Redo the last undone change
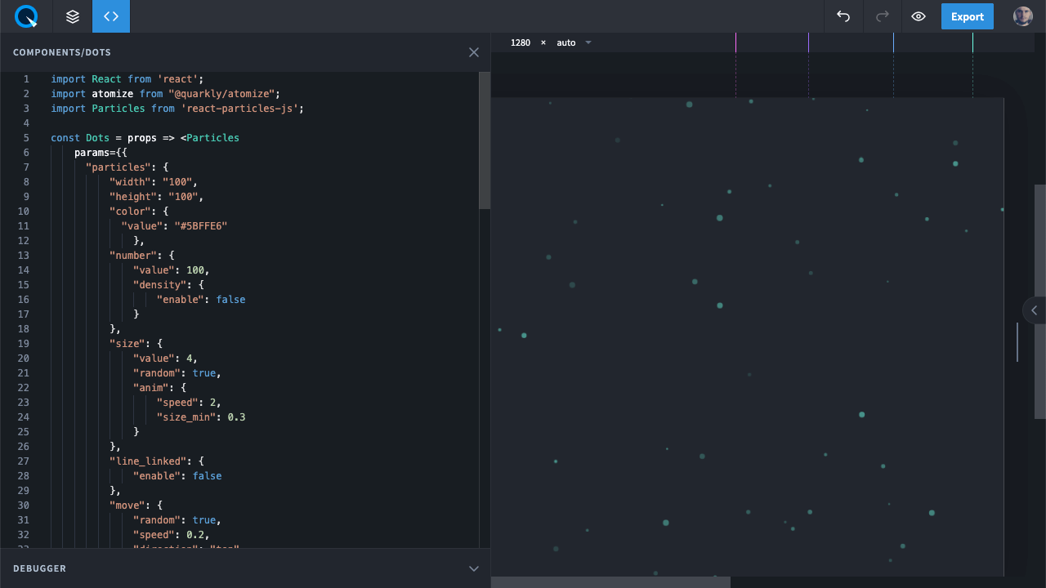The height and width of the screenshot is (588, 1046). (882, 16)
